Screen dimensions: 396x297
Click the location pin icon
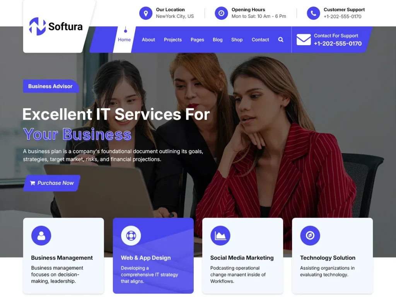click(146, 13)
